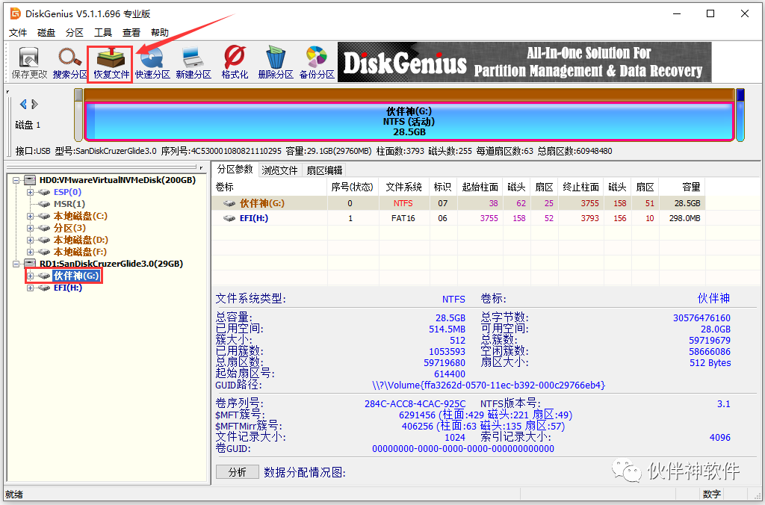Click the 分析 analyze button

click(x=237, y=472)
